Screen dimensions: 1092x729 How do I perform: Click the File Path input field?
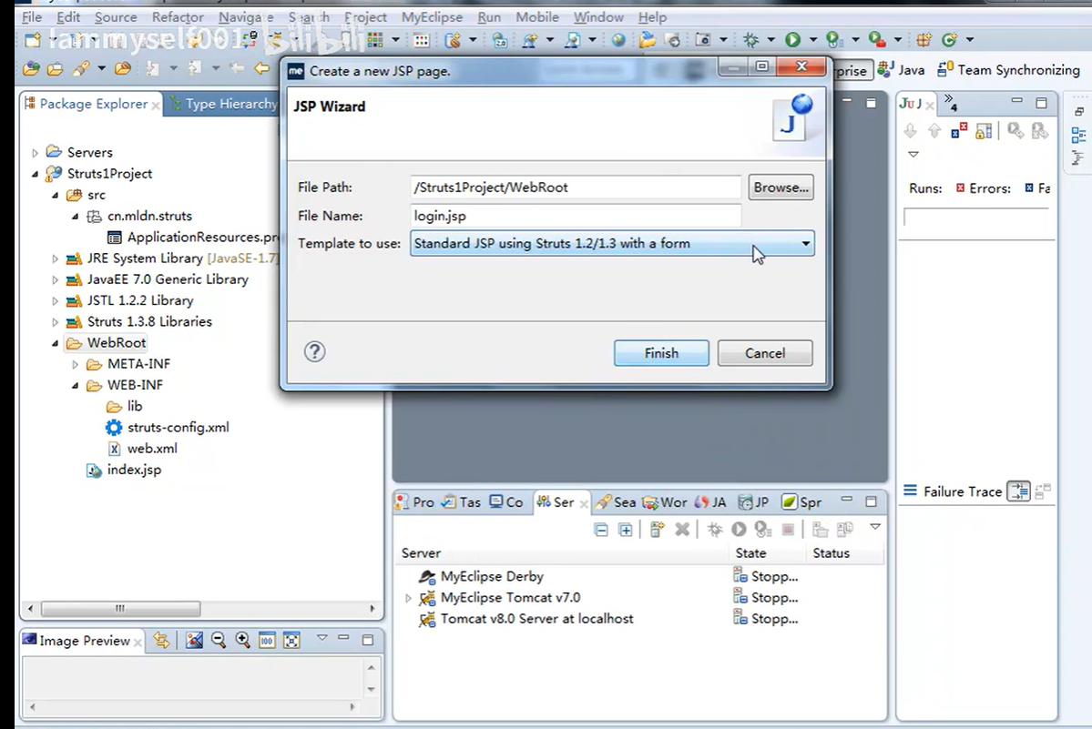[x=576, y=187]
